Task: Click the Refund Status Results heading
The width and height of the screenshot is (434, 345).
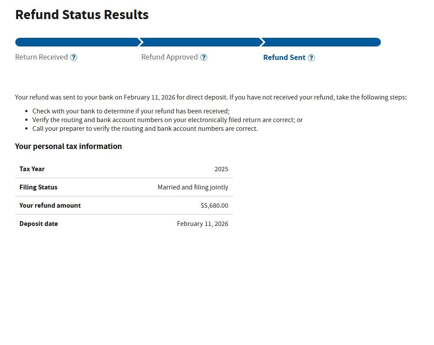Action: coord(82,15)
